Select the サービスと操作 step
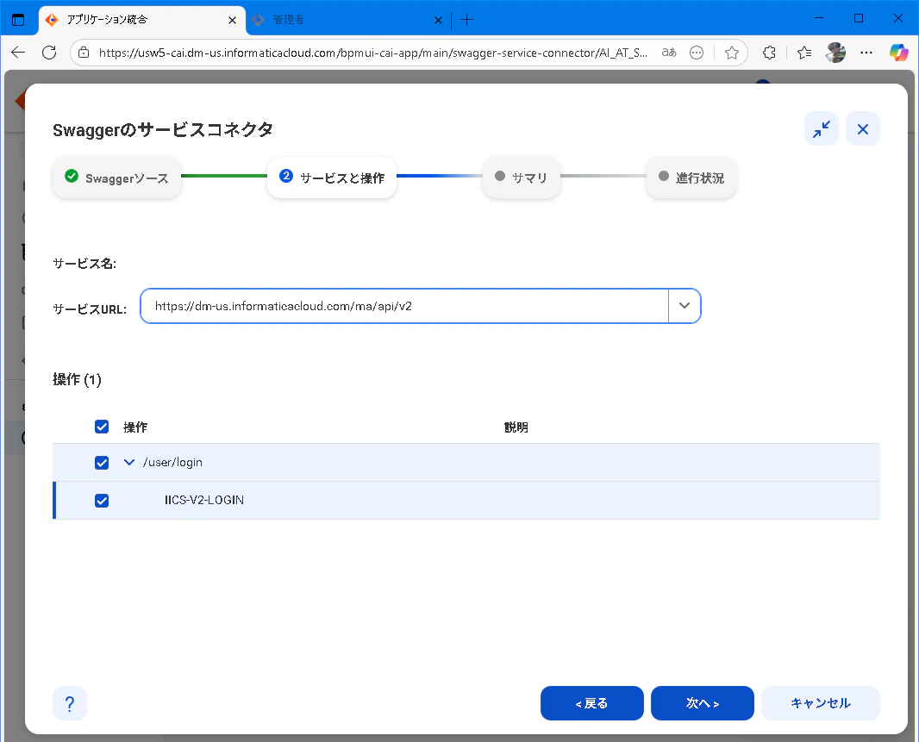919x742 pixels. [x=332, y=178]
